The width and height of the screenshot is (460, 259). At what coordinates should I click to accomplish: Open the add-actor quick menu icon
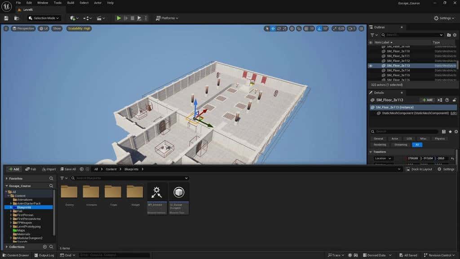pos(74,18)
